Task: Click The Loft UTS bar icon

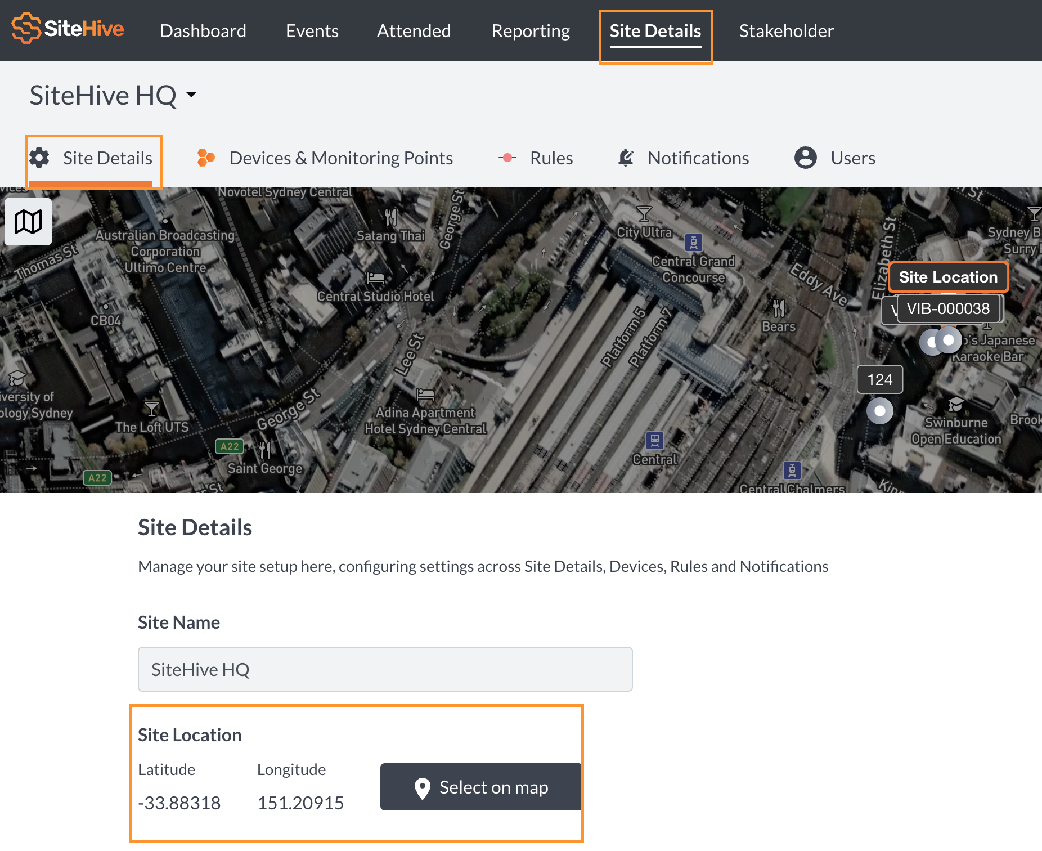Action: pyautogui.click(x=152, y=409)
